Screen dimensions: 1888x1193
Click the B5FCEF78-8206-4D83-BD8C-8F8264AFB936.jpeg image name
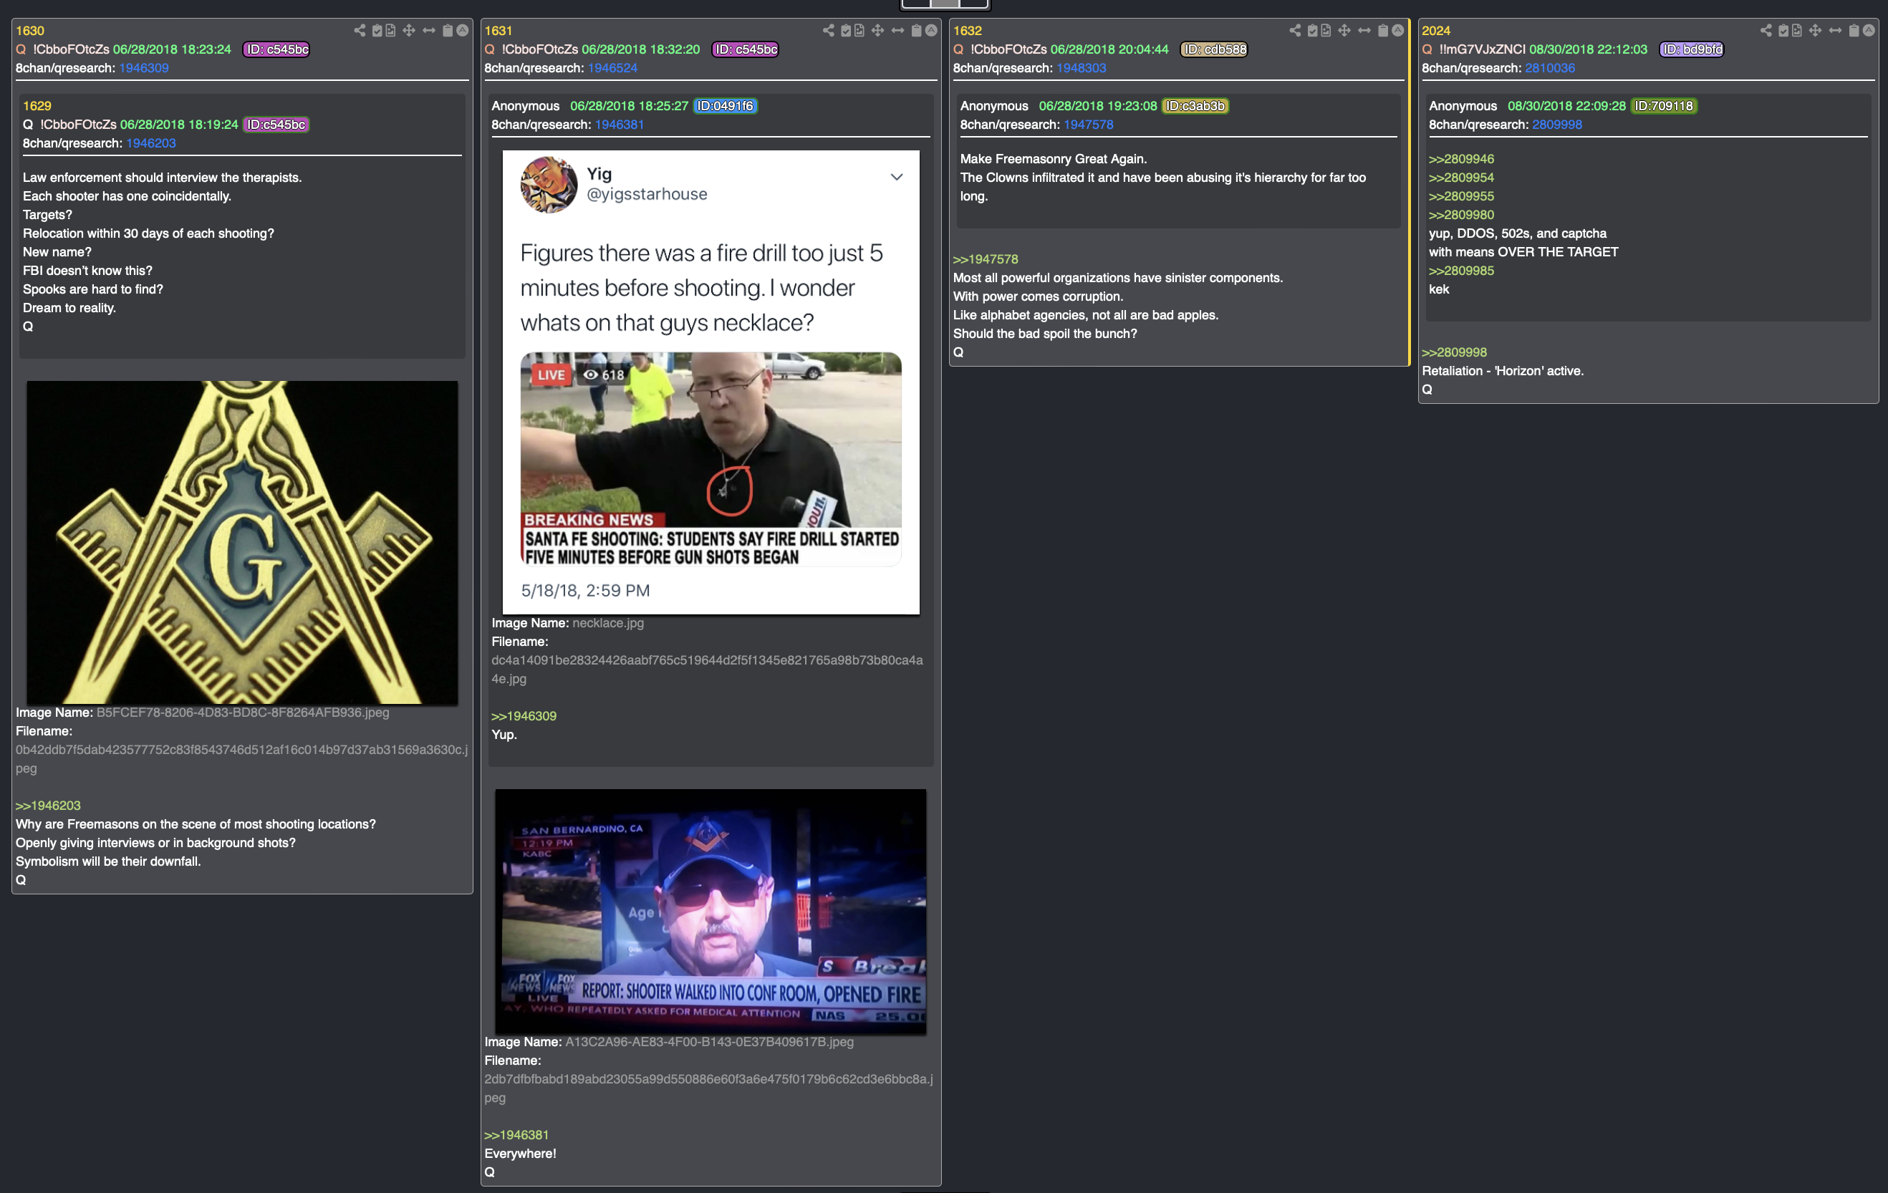(x=242, y=713)
